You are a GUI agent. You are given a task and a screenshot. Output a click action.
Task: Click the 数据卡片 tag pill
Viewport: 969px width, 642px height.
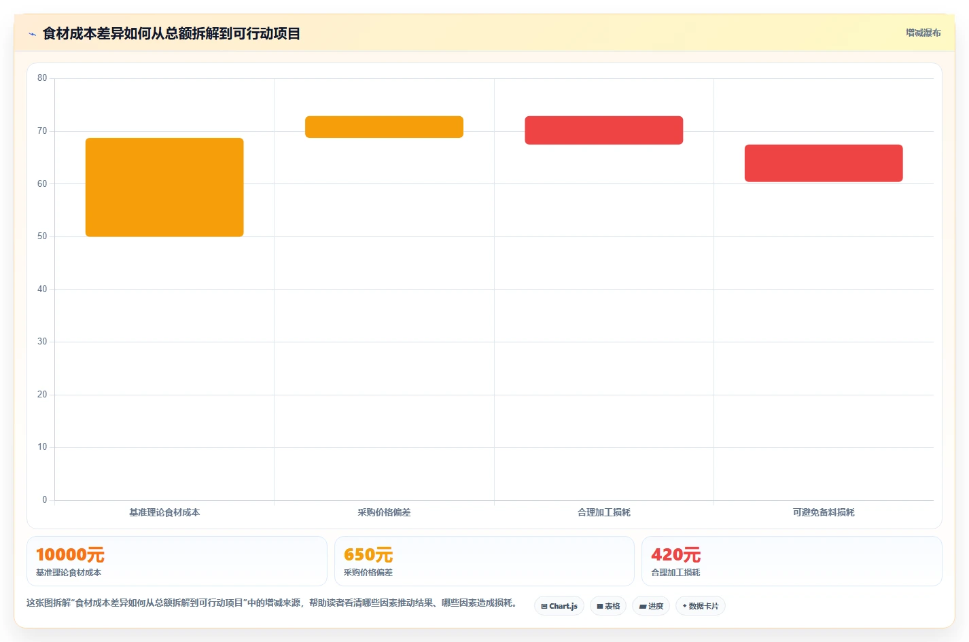click(701, 606)
